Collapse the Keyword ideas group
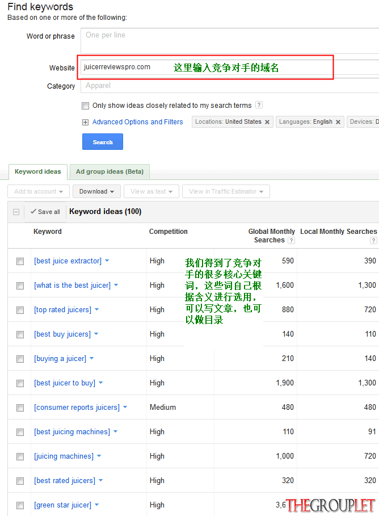 (16, 212)
